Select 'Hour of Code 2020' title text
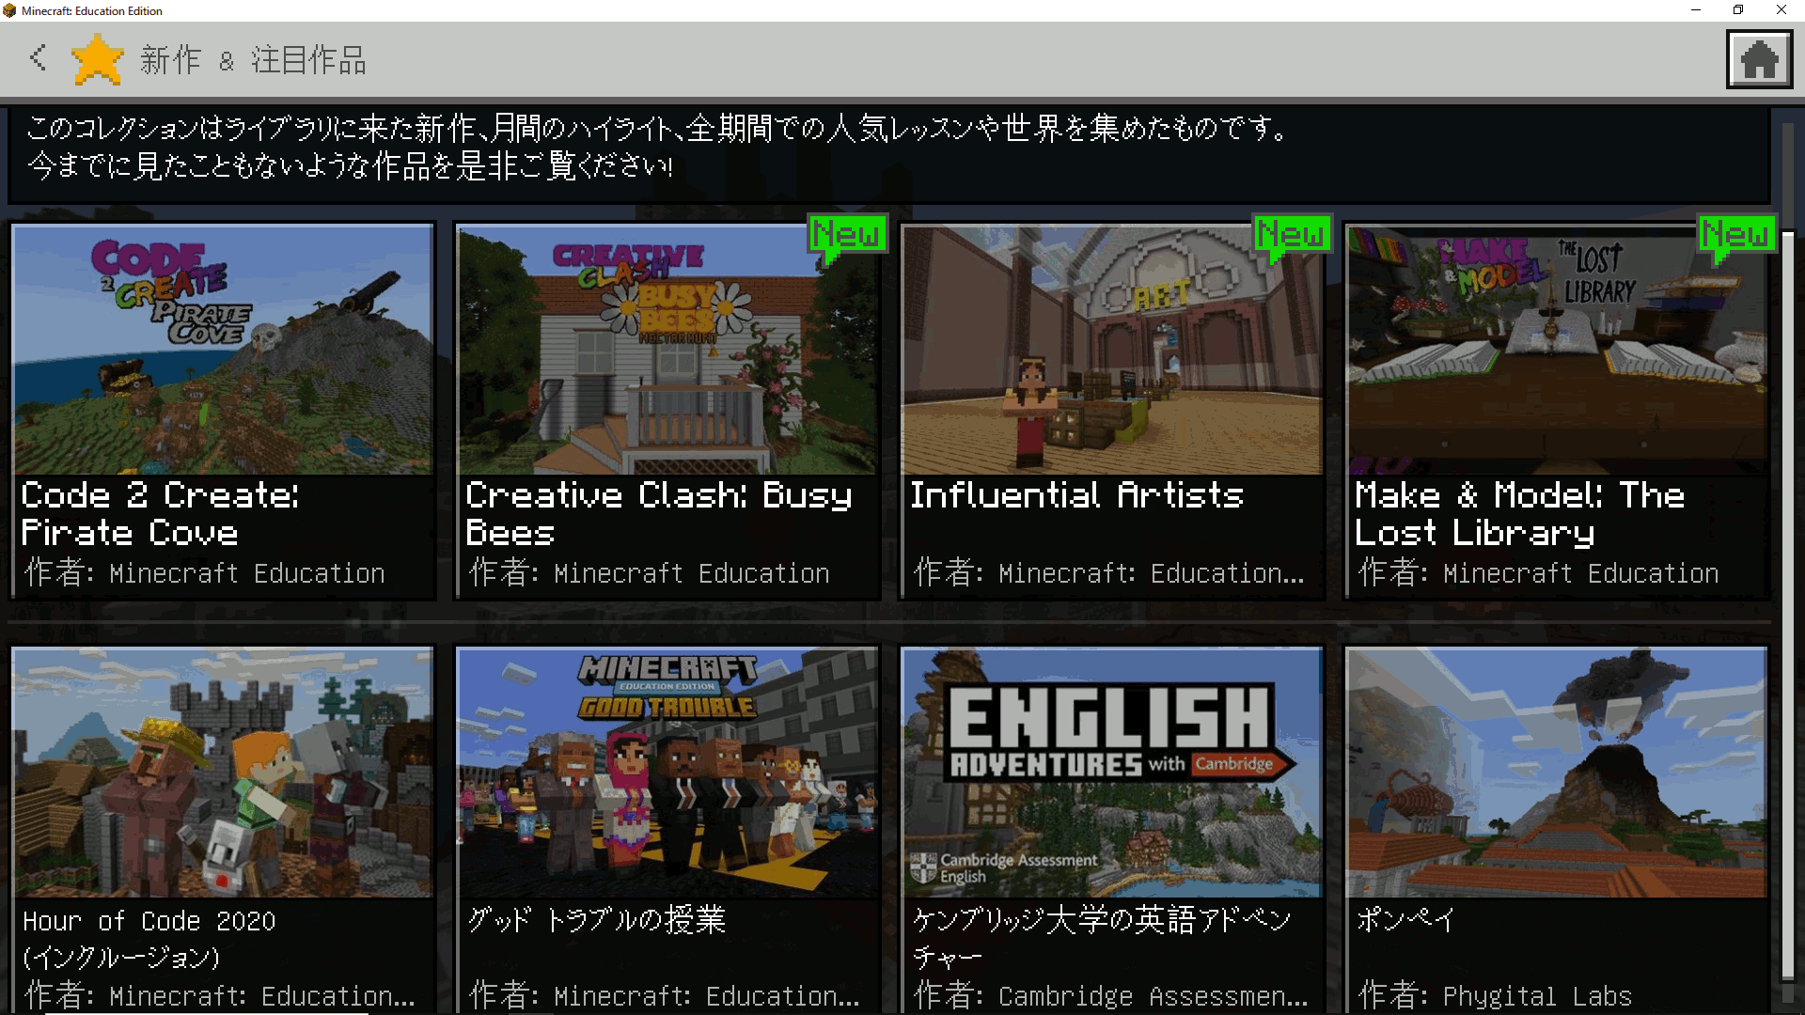 coord(149,939)
